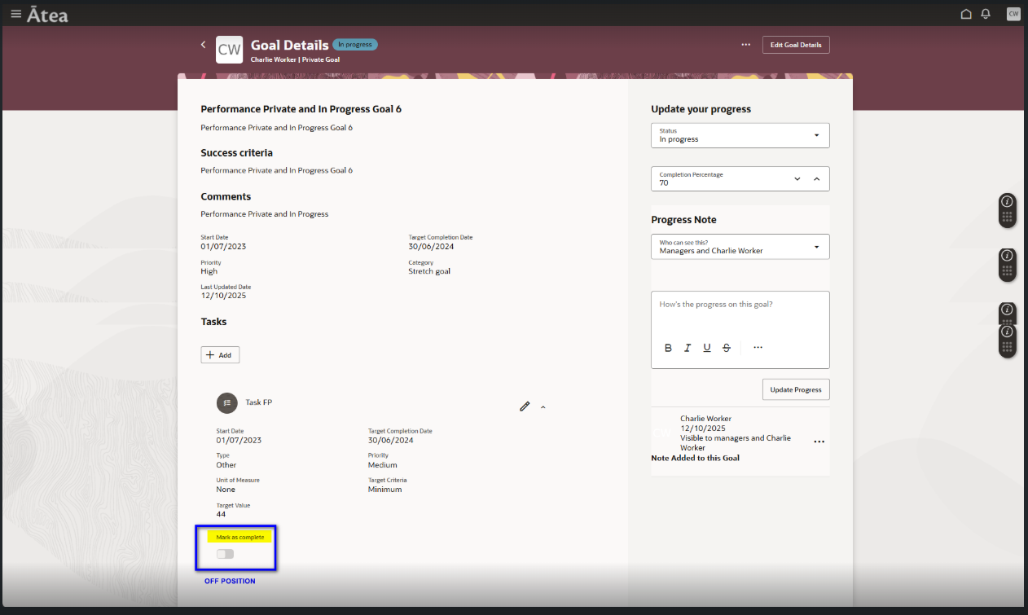Viewport: 1028px width, 615px height.
Task: Click the Charlie Worker | Private Goal subtitle
Action: 295,59
